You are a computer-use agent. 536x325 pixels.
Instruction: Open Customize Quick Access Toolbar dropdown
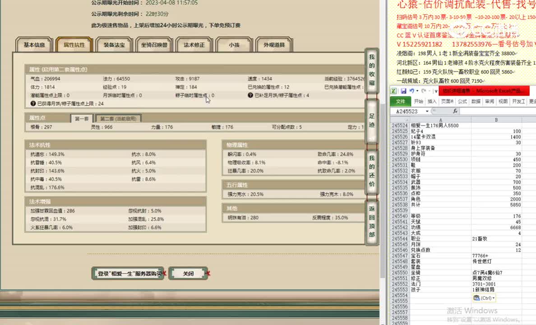(435, 91)
